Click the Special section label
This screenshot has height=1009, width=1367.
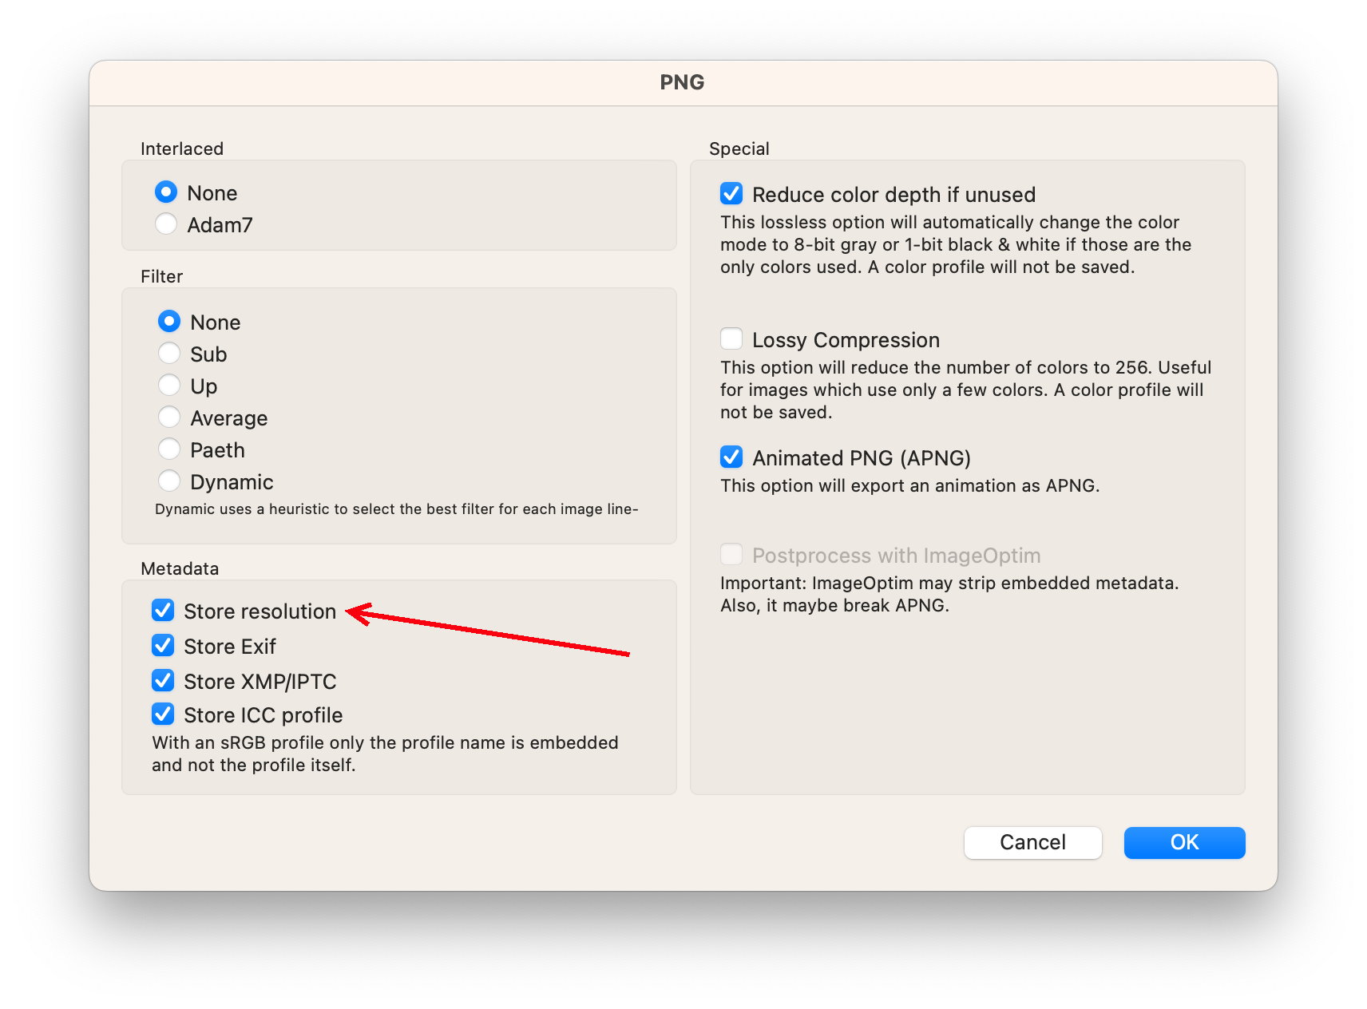739,148
